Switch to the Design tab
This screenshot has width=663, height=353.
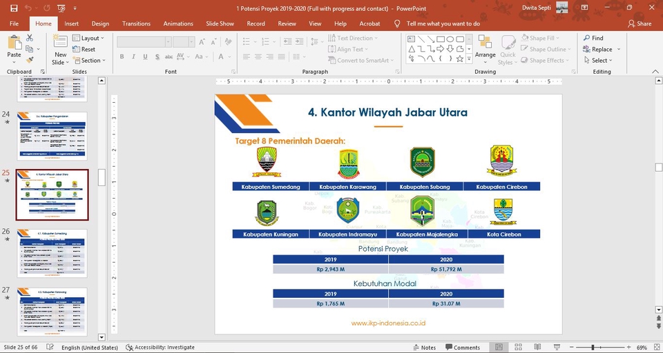point(100,23)
